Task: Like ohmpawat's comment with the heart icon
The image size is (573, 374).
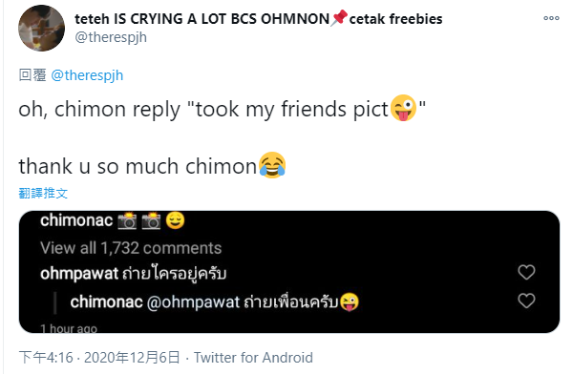Action: coord(526,272)
